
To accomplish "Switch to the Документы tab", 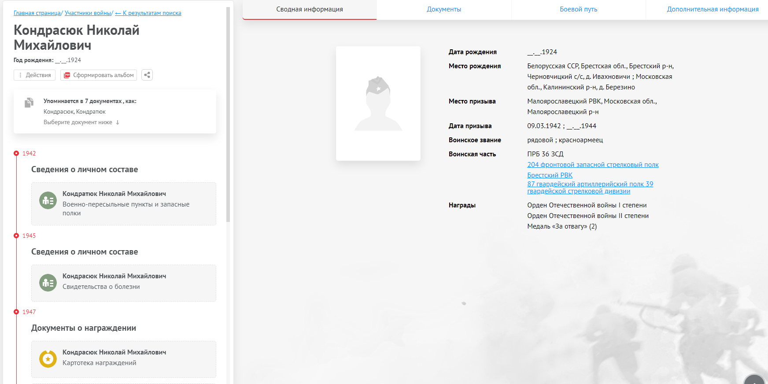I will point(444,9).
